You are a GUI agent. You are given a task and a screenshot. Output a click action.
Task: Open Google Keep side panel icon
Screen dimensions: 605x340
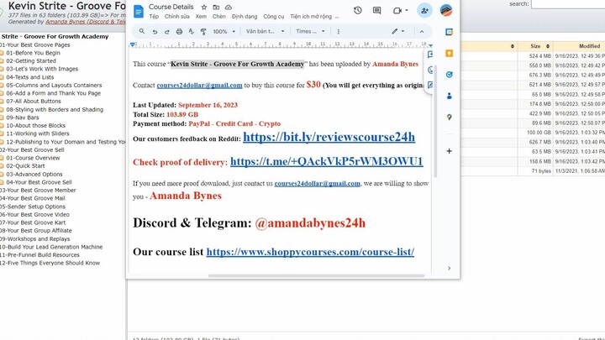click(x=449, y=53)
